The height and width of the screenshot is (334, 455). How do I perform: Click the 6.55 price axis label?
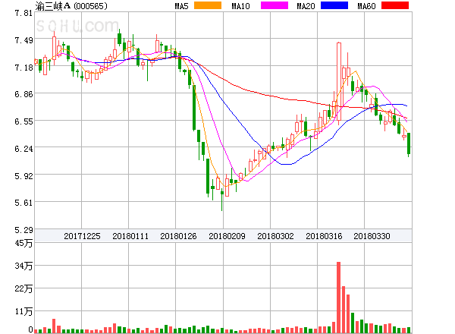tap(24, 121)
